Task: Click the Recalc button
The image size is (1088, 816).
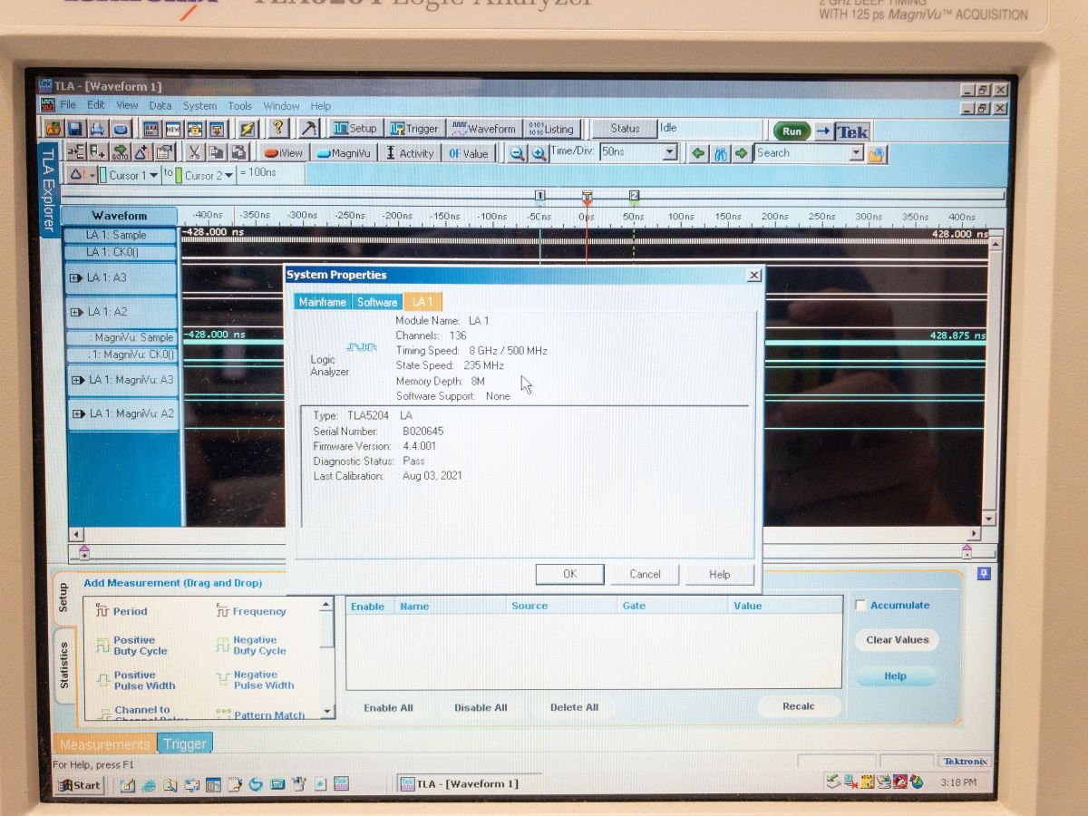Action: pos(798,706)
